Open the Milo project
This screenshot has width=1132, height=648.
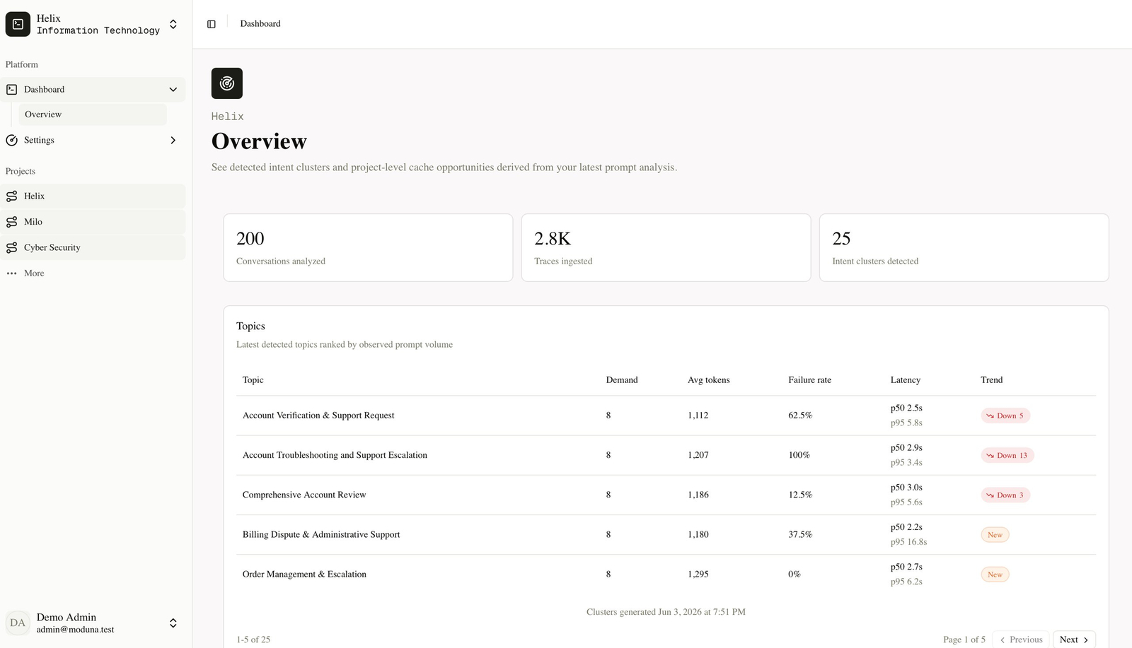pos(93,222)
